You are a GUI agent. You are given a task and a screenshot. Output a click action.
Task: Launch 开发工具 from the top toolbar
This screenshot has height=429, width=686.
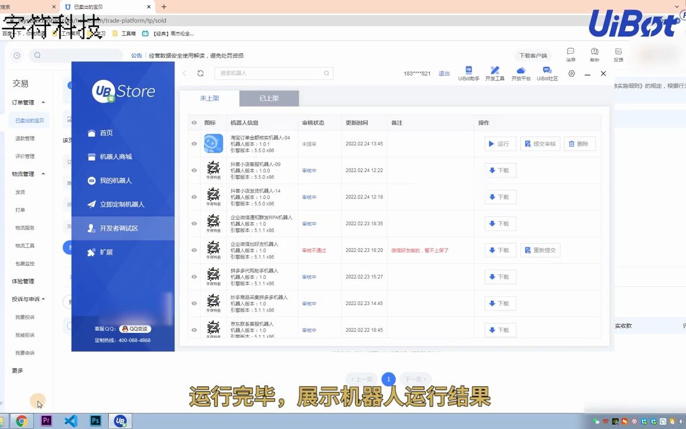[495, 73]
